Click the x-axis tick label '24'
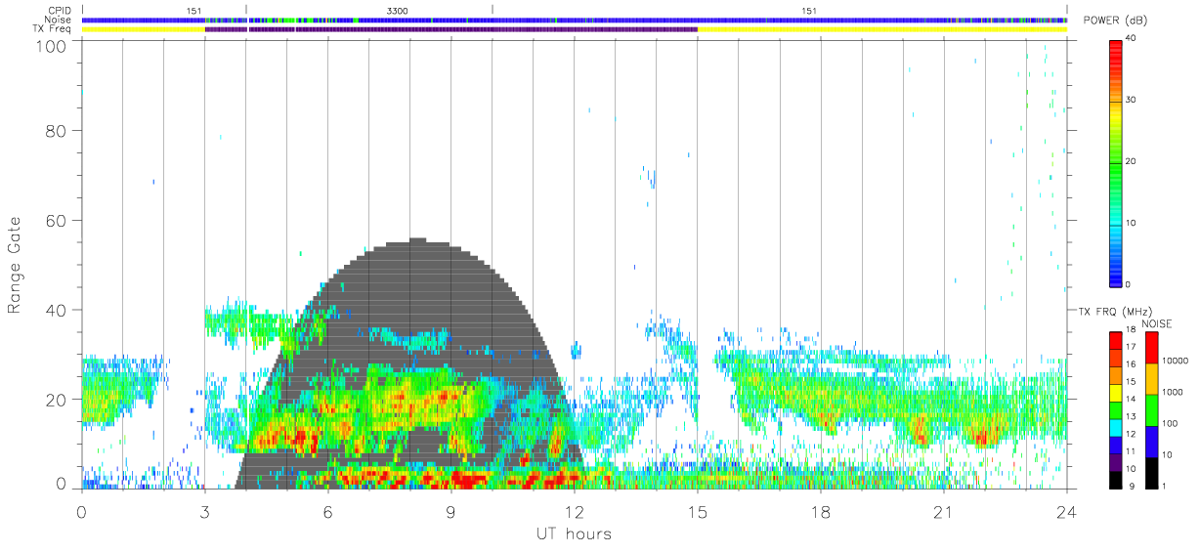Viewport: 1200px width, 554px height. (x=1066, y=511)
